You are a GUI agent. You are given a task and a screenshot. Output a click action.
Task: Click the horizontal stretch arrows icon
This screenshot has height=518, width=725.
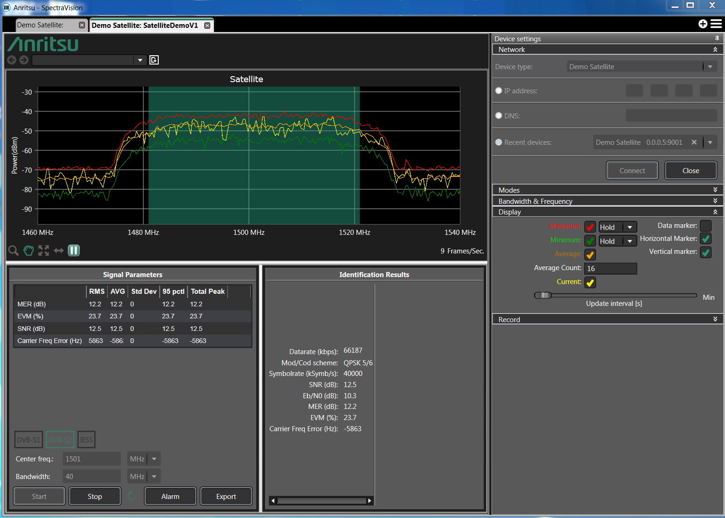click(59, 251)
